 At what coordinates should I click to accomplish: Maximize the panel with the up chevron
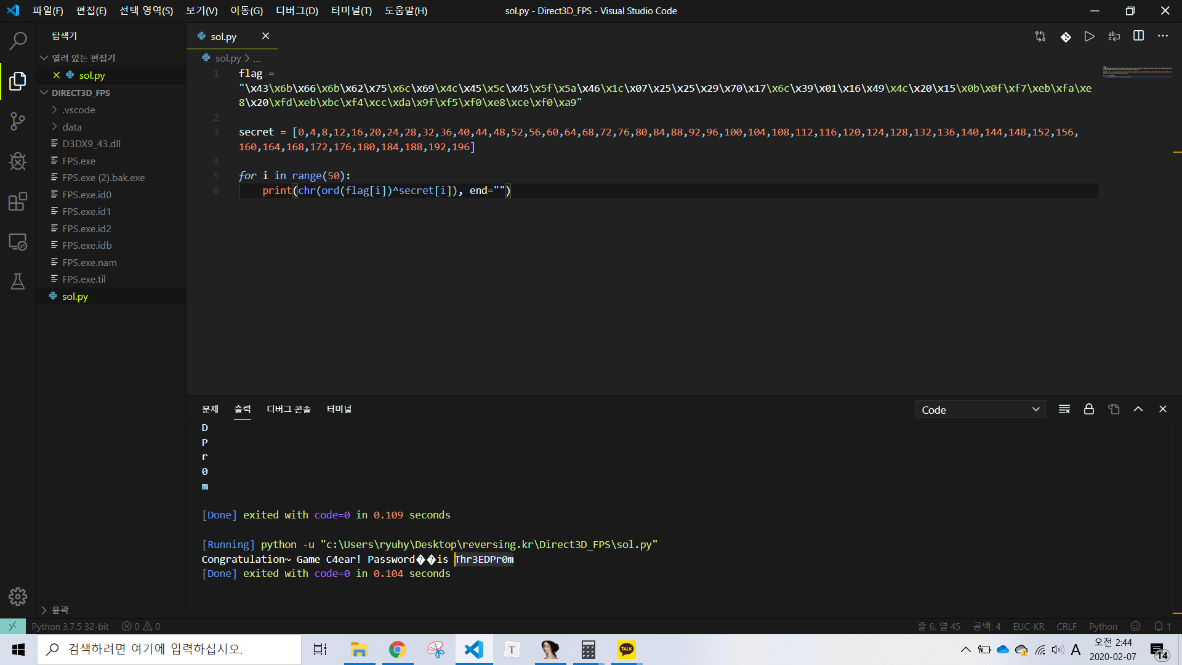point(1138,409)
